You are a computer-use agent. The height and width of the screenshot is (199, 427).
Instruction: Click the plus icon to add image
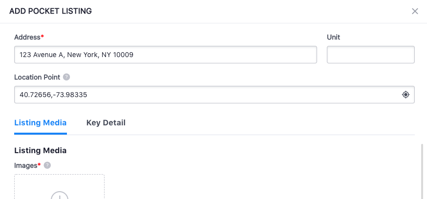tap(60, 195)
